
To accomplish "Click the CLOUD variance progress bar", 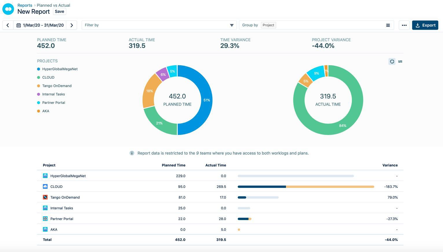I will [306, 187].
